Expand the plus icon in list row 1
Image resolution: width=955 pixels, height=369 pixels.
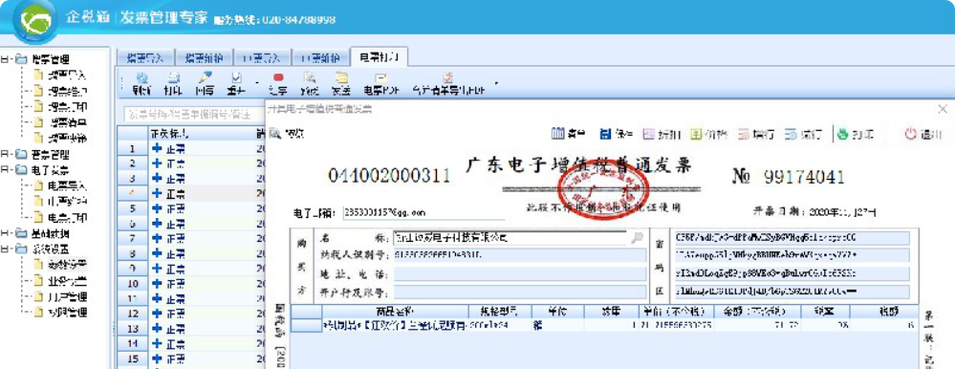click(157, 148)
